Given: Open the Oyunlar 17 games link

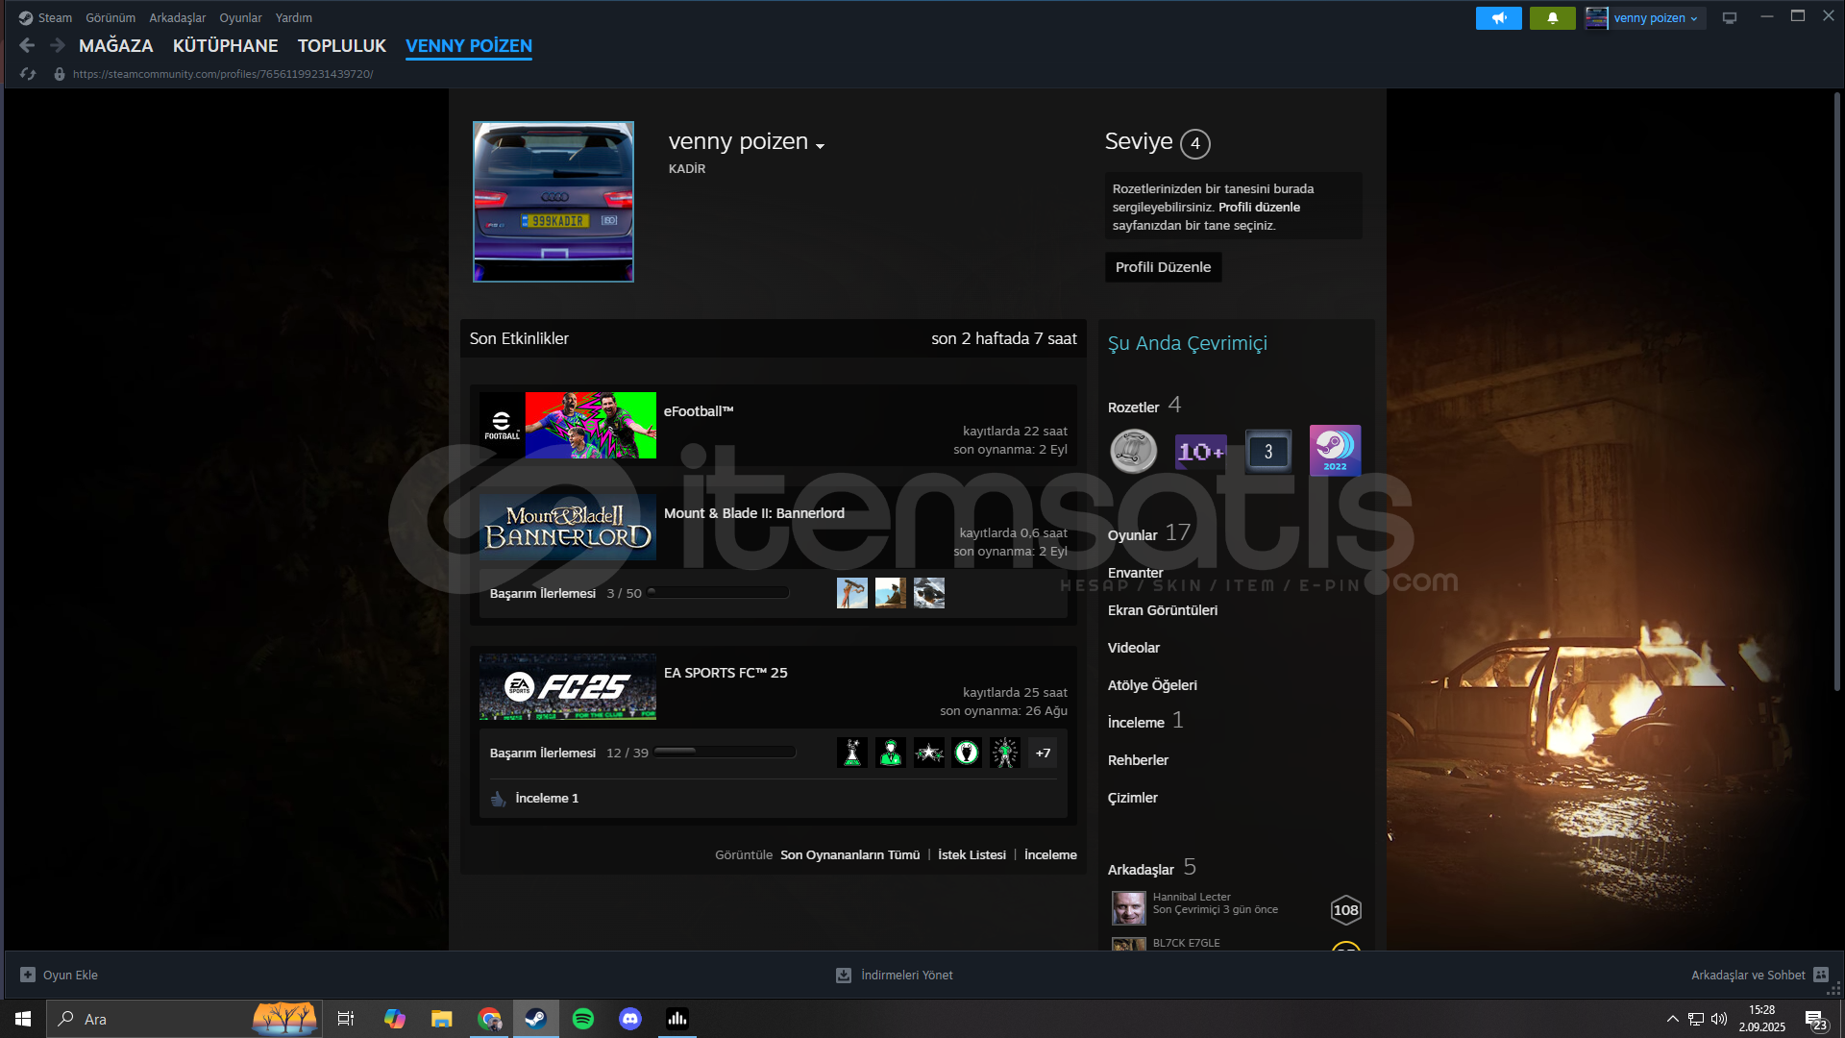Looking at the screenshot, I should pos(1149,533).
